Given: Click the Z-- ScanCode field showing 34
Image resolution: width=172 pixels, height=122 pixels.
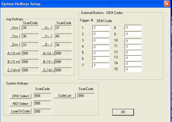Looking at the screenshot, I should (x=64, y=45).
